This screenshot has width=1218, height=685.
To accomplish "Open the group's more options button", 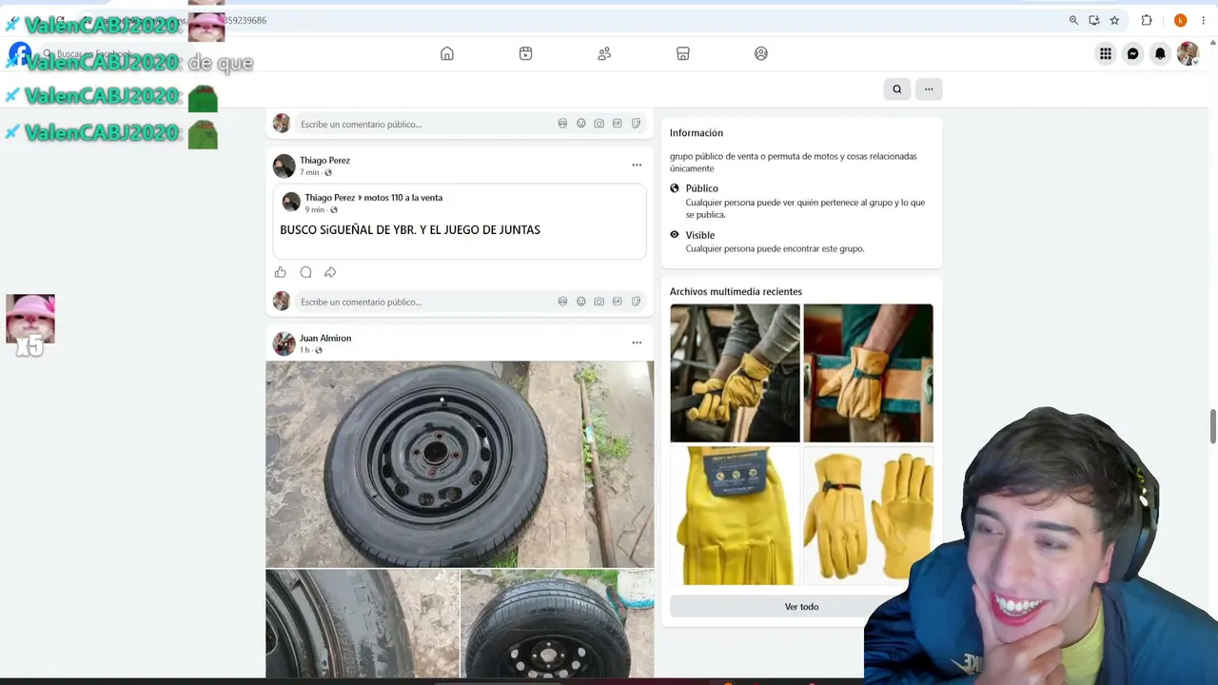I will [929, 89].
